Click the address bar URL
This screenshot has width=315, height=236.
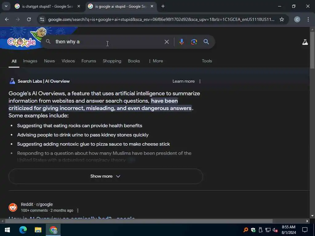(x=161, y=19)
